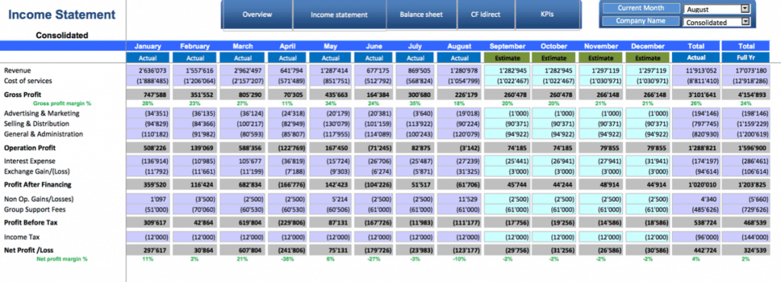Select Group Support Fees row label
This screenshot has height=282, width=781.
(35, 210)
